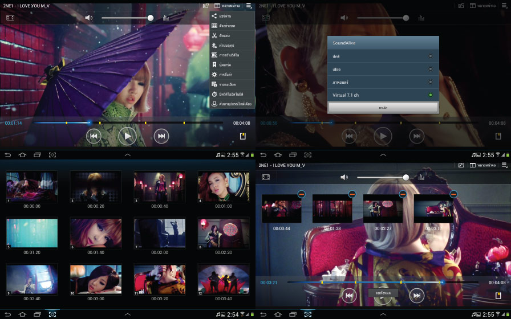Viewport: 511px width, 319px height.
Task: Skip to next track in the 00:01:14 player
Action: click(x=161, y=136)
